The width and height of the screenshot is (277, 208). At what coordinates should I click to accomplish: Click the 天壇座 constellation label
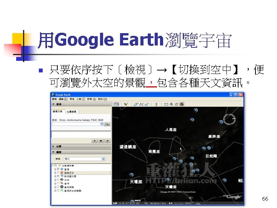pos(136,182)
